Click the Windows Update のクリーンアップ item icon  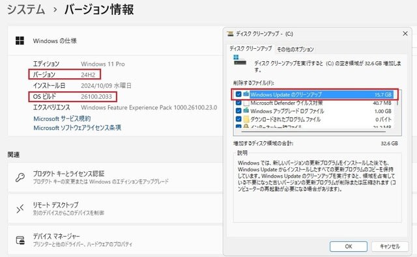pos(246,94)
